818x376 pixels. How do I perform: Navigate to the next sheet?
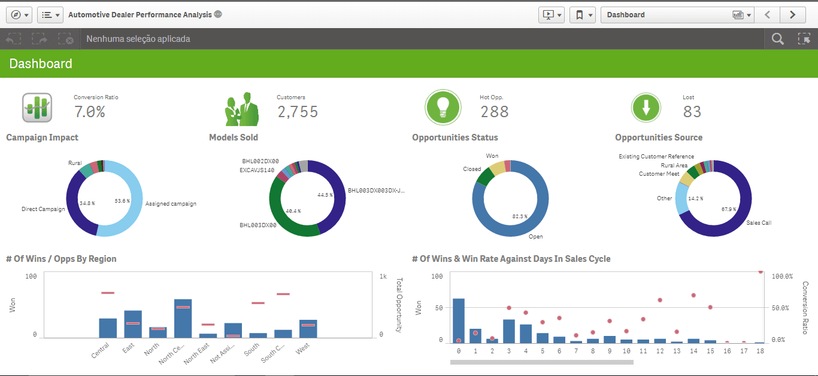[792, 14]
